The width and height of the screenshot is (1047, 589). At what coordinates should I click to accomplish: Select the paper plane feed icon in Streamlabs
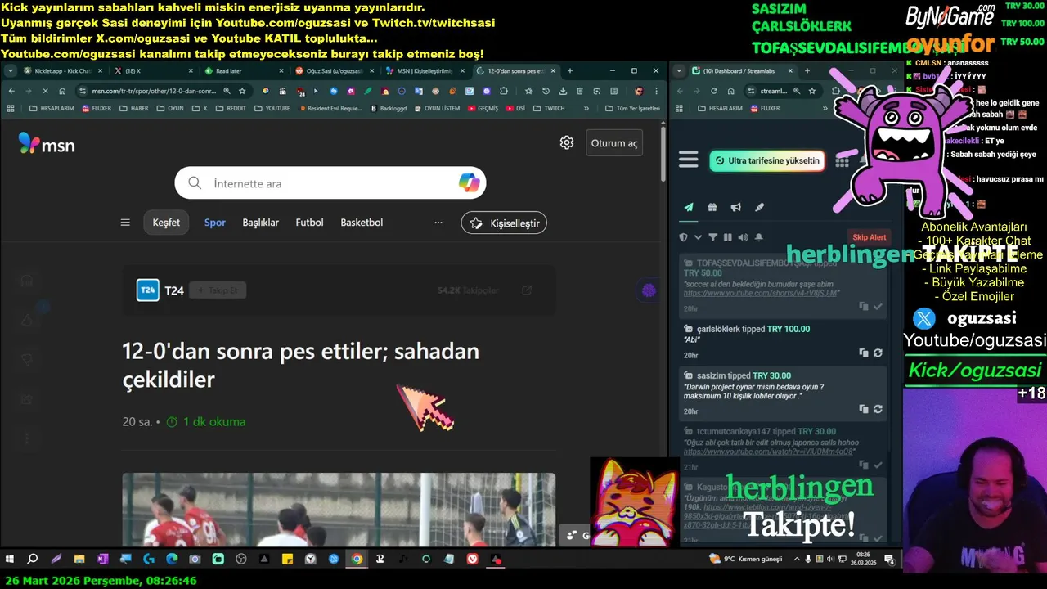pyautogui.click(x=689, y=208)
